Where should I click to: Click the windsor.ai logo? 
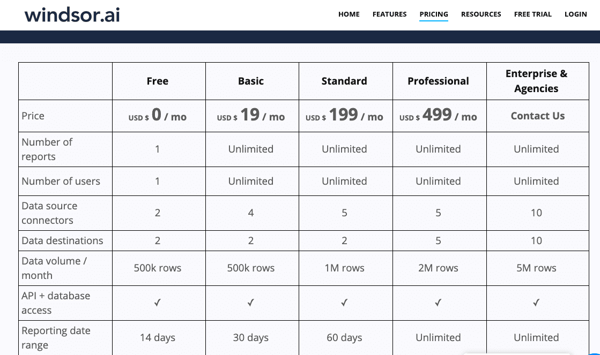pos(72,14)
